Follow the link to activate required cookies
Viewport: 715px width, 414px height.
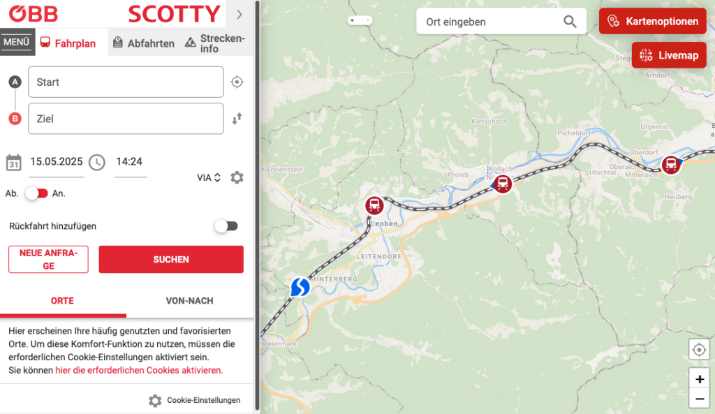point(139,370)
